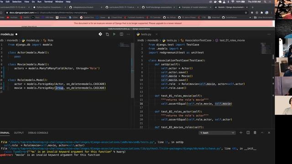292x164 pixels.
Task: Add a new terminal with the plus icon
Action: pyautogui.click(x=241, y=133)
